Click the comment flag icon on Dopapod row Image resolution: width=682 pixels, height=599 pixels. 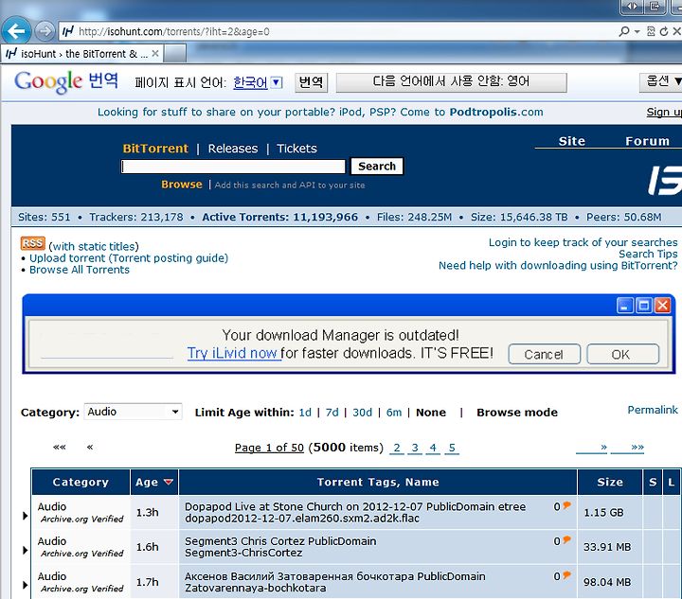click(566, 505)
